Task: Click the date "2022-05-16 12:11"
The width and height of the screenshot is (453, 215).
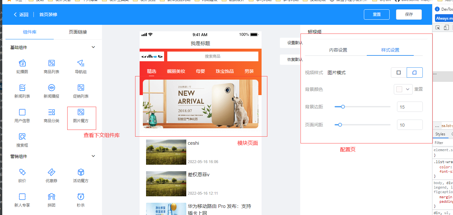Action: pyautogui.click(x=203, y=193)
